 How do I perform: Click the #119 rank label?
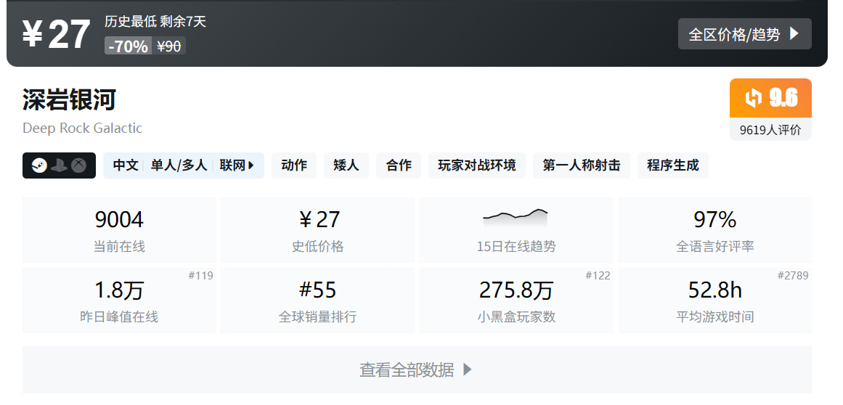(x=200, y=276)
